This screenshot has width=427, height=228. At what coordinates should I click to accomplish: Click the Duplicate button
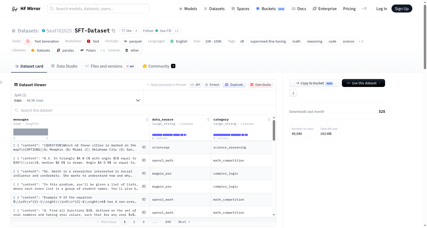tap(234, 85)
